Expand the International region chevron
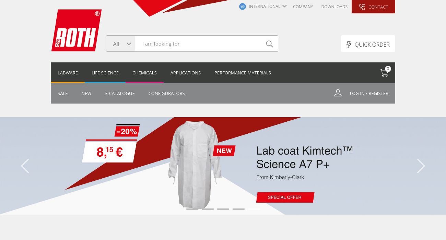The height and width of the screenshot is (240, 446). (x=284, y=6)
